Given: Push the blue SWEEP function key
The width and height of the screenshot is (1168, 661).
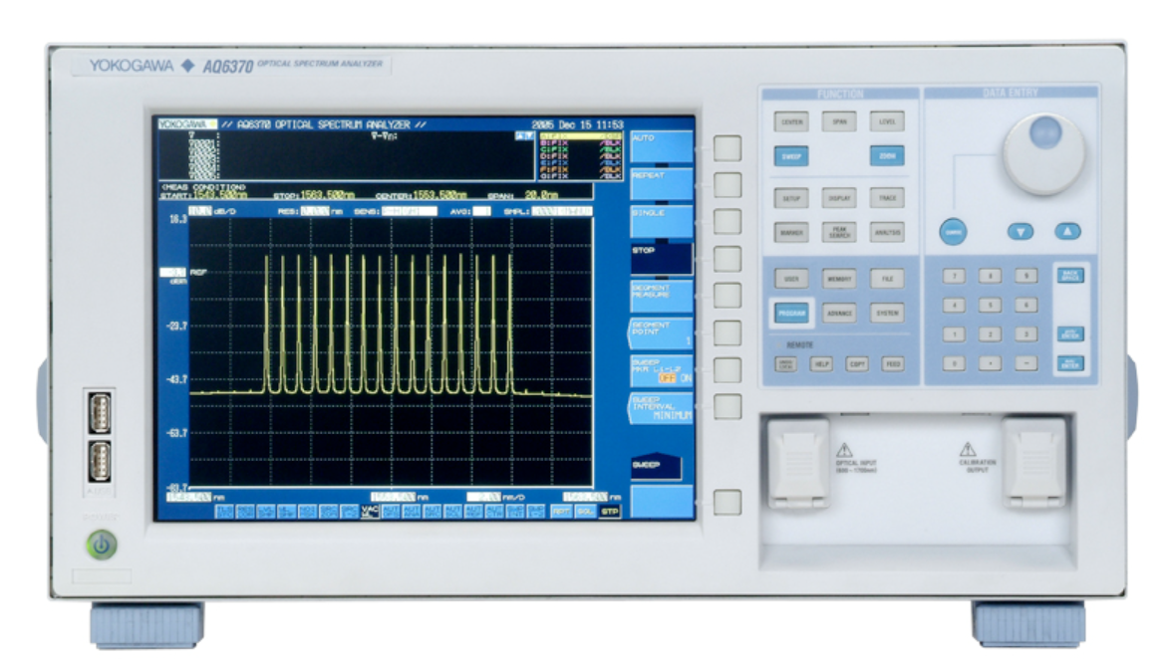Looking at the screenshot, I should (791, 156).
